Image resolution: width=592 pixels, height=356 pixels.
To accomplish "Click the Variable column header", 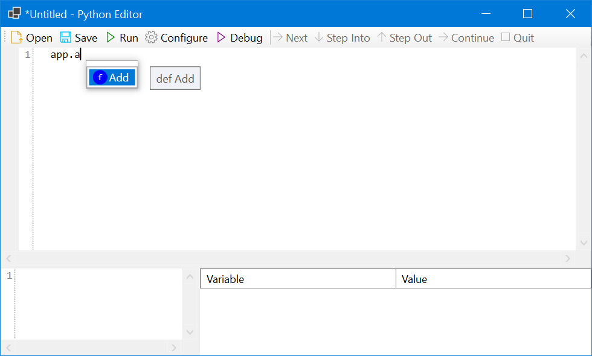I will tap(298, 279).
